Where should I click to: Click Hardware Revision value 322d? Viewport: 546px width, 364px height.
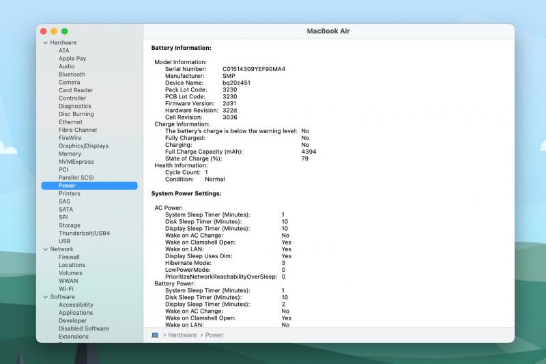pyautogui.click(x=229, y=111)
